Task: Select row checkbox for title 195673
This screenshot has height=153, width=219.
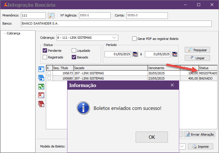Action: click(x=49, y=73)
